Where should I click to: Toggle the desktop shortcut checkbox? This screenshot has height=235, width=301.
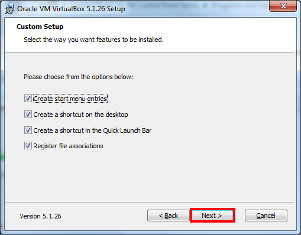[28, 115]
